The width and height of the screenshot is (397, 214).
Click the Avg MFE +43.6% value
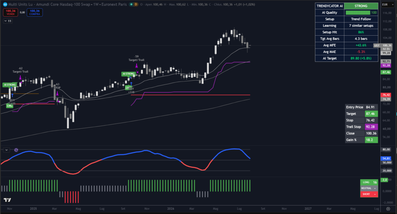coord(361,45)
